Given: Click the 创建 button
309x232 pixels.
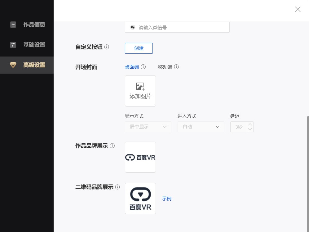Looking at the screenshot, I should (x=139, y=48).
